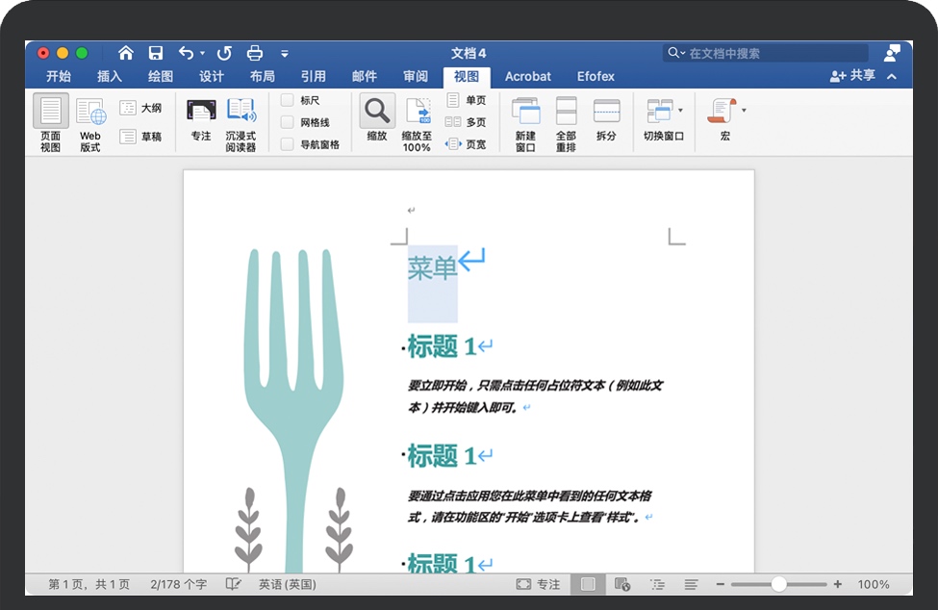Select web layout icon in status bar
This screenshot has height=610, width=938.
622,584
